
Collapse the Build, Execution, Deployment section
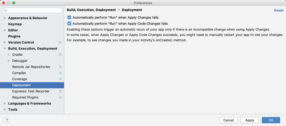(5, 49)
